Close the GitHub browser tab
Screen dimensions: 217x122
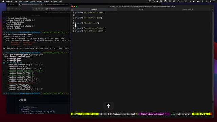pyautogui.click(x=42, y=5)
